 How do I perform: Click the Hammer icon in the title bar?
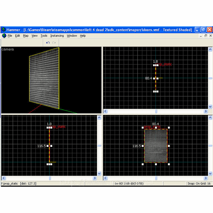[x=3, y=30]
